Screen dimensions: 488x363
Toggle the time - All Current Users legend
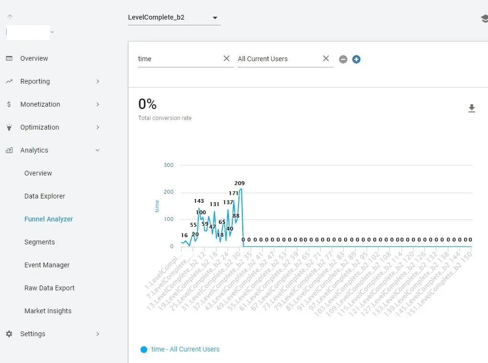(180, 349)
